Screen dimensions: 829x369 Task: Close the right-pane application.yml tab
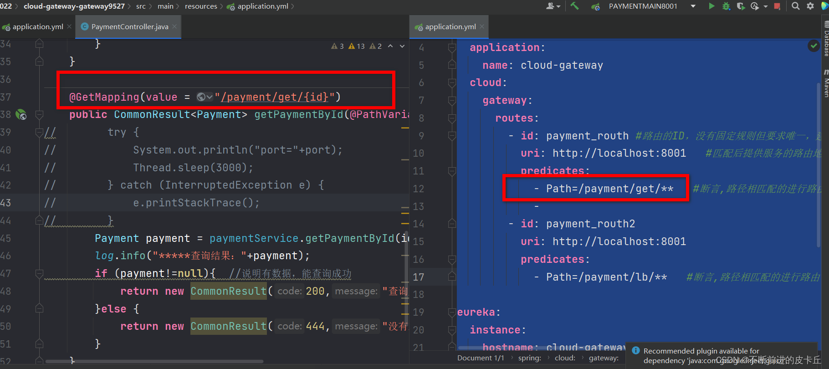point(482,26)
